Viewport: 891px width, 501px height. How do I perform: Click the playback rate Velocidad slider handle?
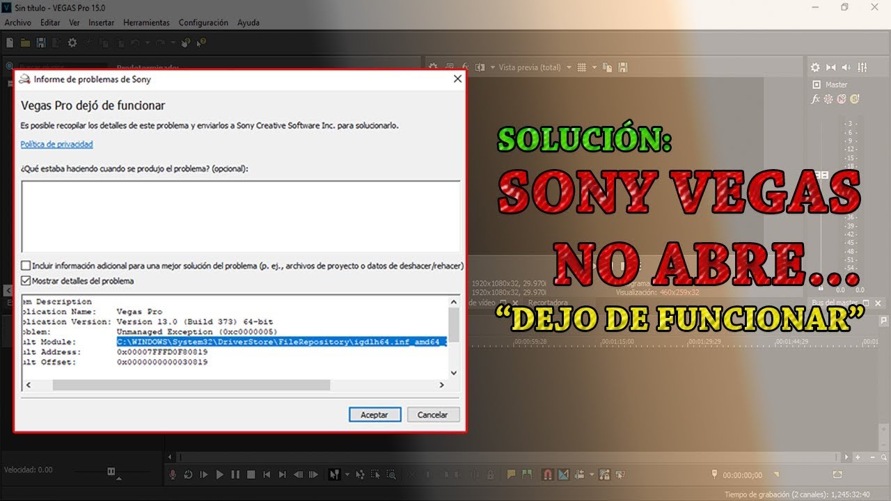[x=111, y=472]
